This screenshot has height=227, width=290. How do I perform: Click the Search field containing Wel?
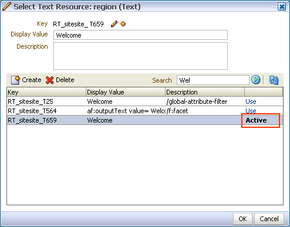click(213, 80)
